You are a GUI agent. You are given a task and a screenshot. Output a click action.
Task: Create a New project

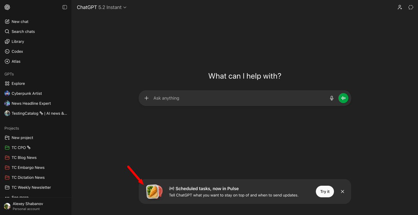tap(36, 138)
